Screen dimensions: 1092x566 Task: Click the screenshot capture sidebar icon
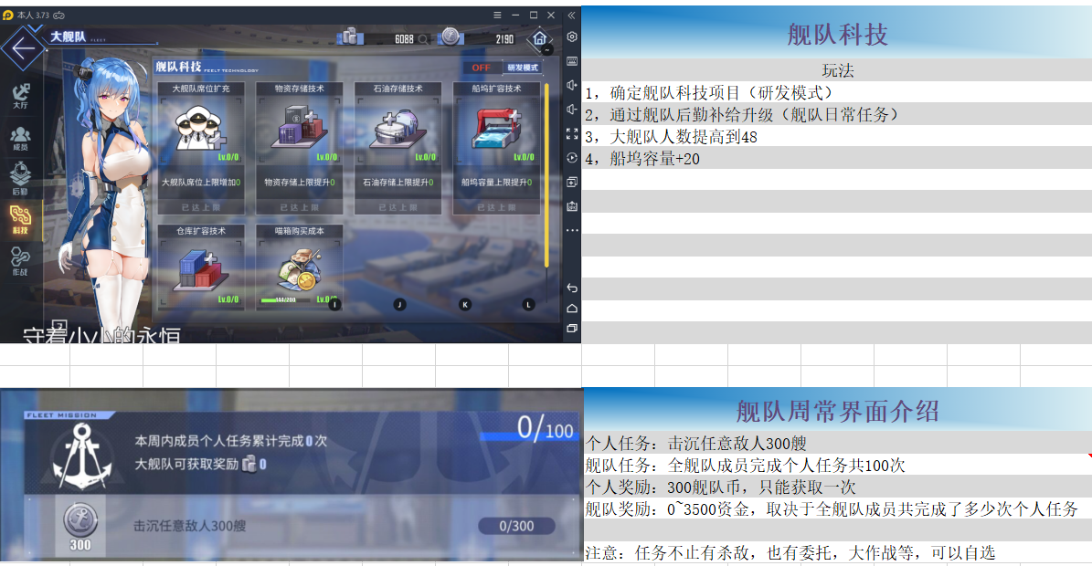pyautogui.click(x=572, y=205)
